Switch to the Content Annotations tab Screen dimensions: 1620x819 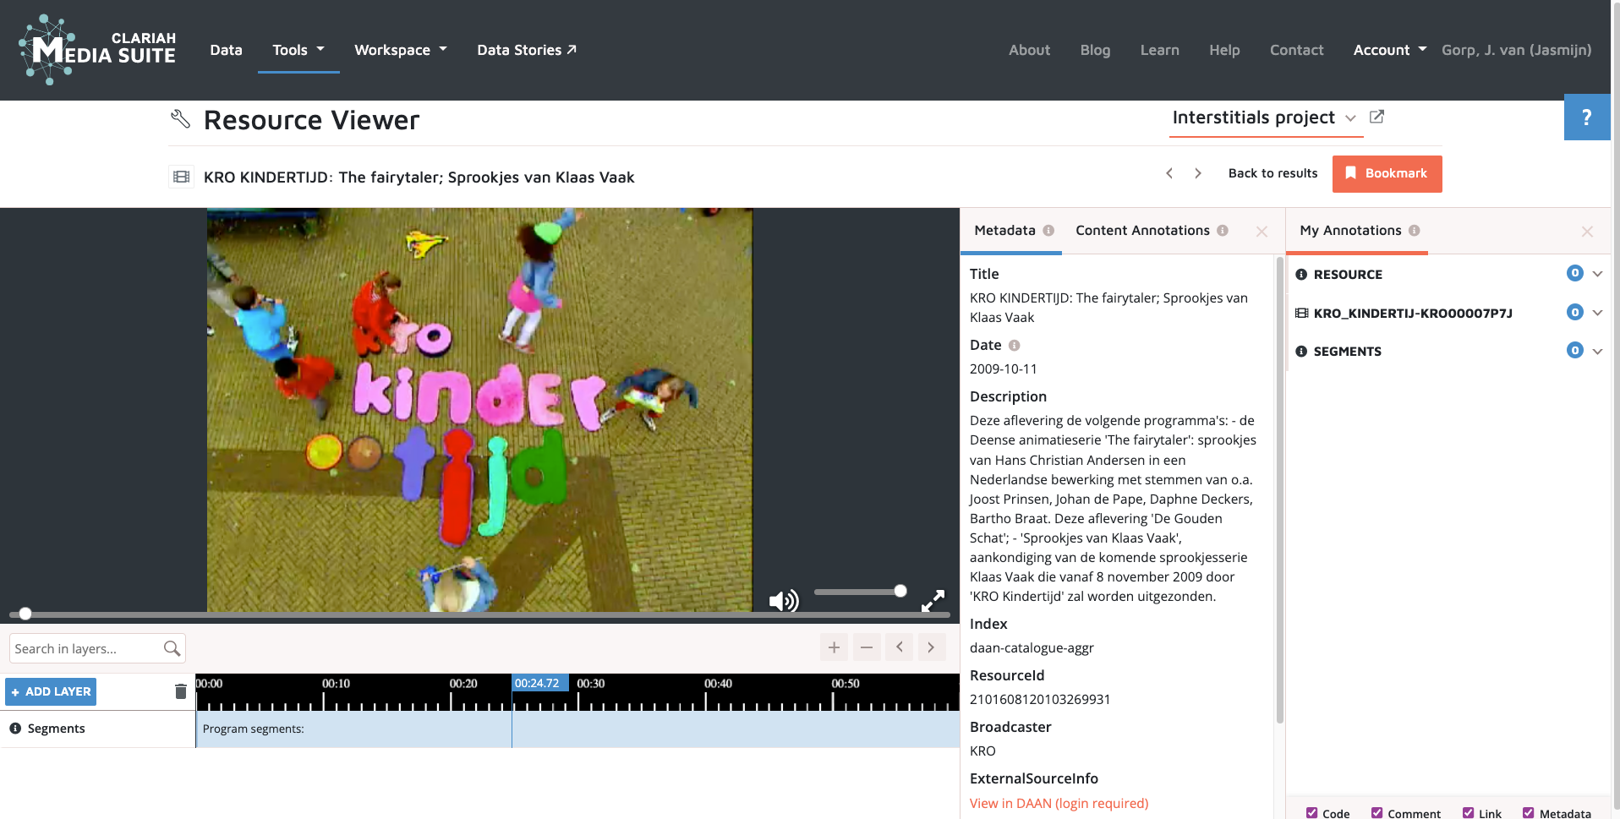coord(1142,231)
